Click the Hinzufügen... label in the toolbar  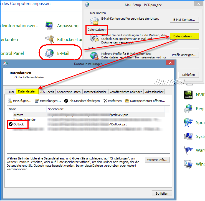(22, 101)
